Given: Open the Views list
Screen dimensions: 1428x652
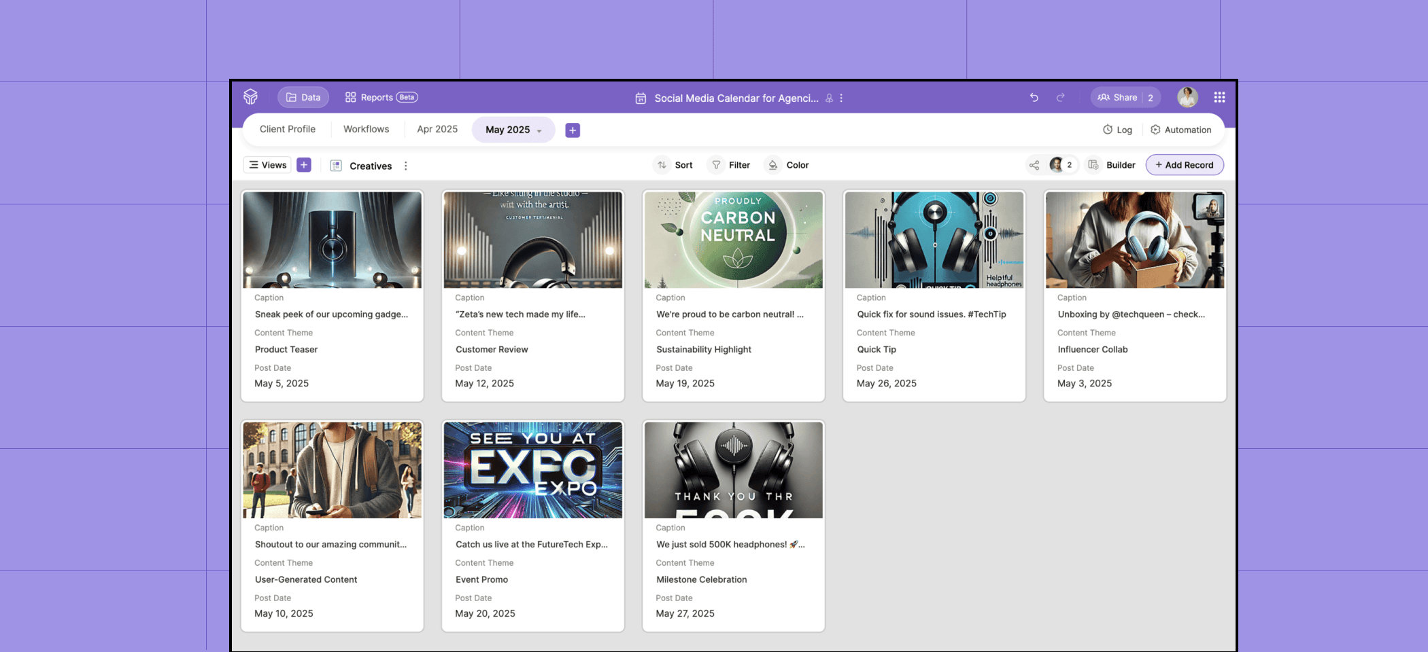Looking at the screenshot, I should tap(267, 165).
